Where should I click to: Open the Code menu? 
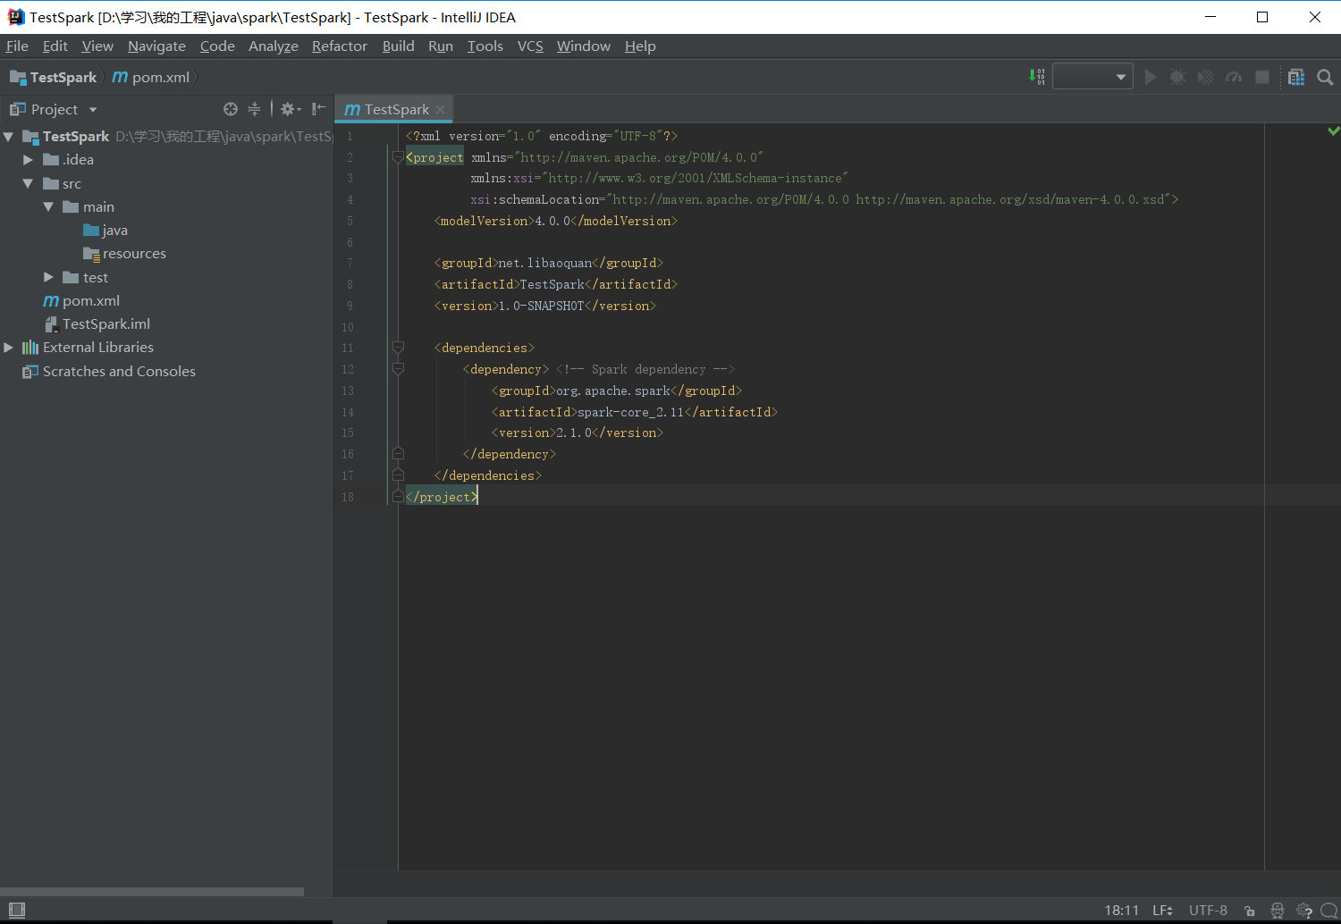[x=217, y=46]
